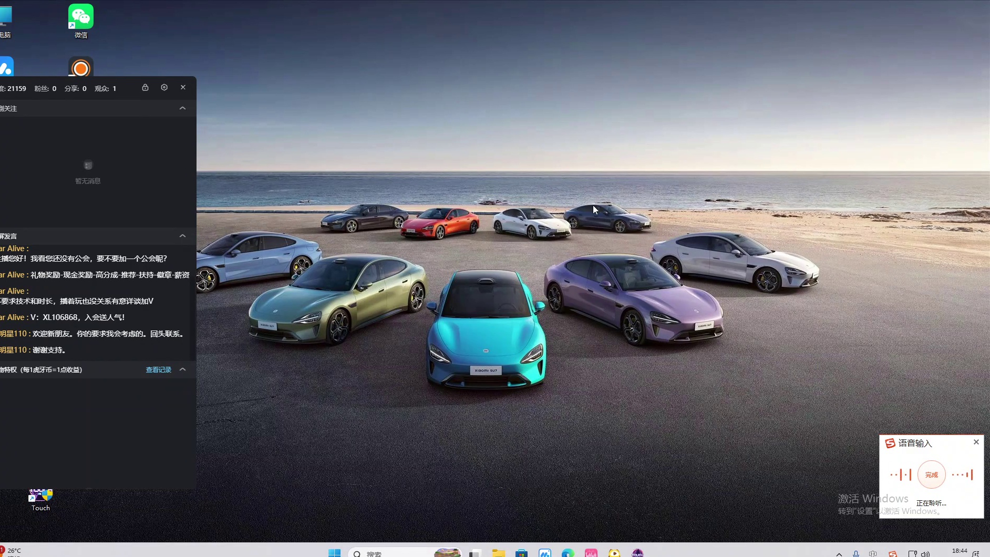Screen dimensions: 990x557
Task: Click the microphone icon in system tray
Action: [x=856, y=554]
